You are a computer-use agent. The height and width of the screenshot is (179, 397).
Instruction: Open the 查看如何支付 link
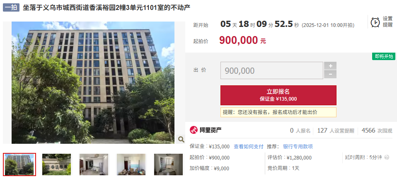tap(248, 146)
